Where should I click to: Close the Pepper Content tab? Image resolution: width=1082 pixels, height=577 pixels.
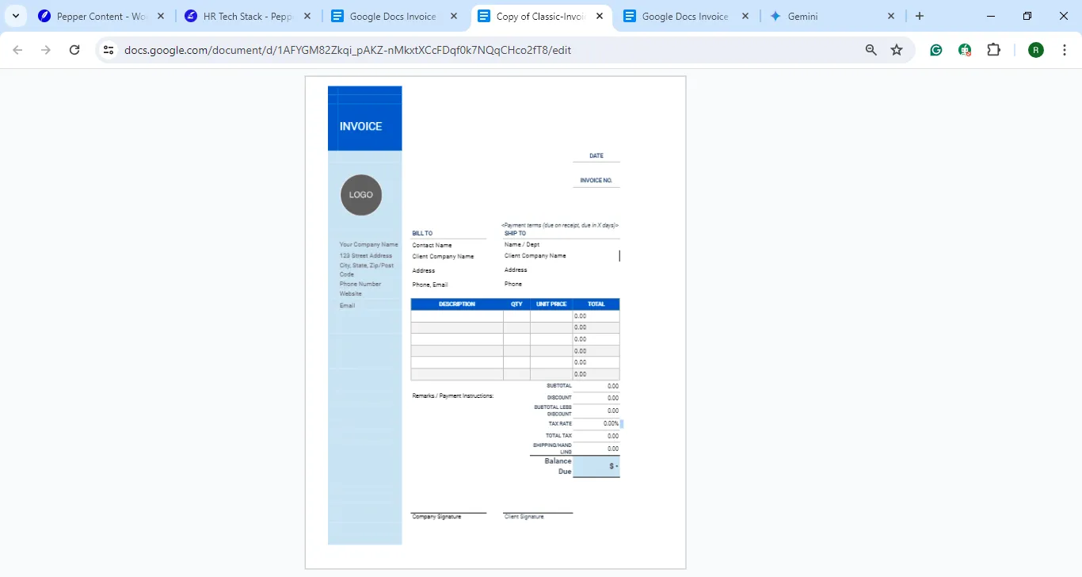coord(161,16)
